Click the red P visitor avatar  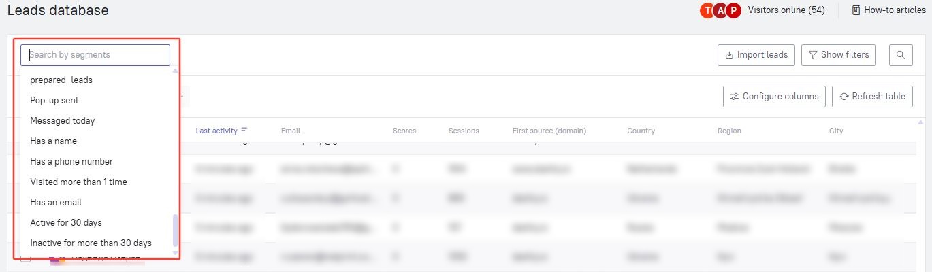(x=733, y=10)
